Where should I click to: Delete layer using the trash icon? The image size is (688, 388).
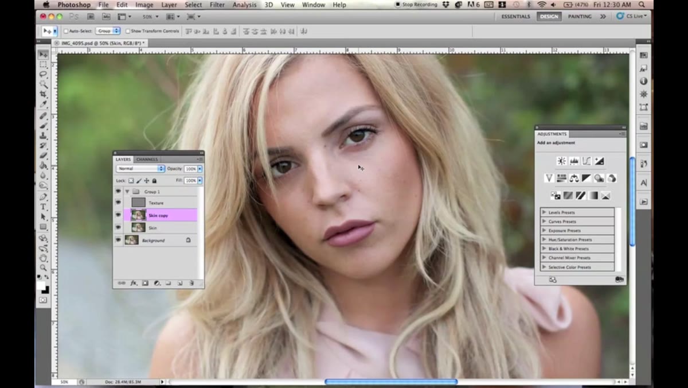[x=191, y=283]
